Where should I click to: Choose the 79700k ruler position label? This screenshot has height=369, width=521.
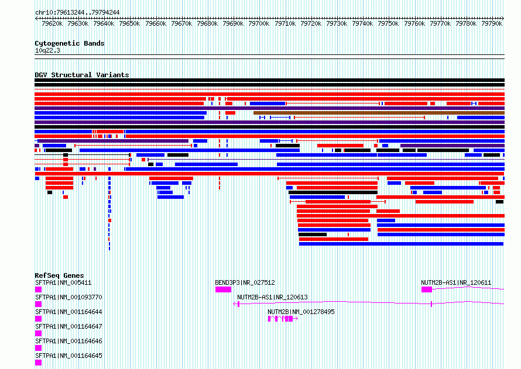point(259,23)
